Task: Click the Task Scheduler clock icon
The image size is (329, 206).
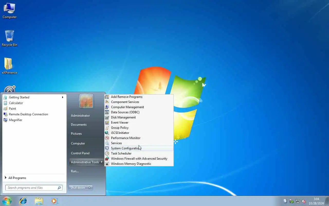Action: [x=107, y=153]
